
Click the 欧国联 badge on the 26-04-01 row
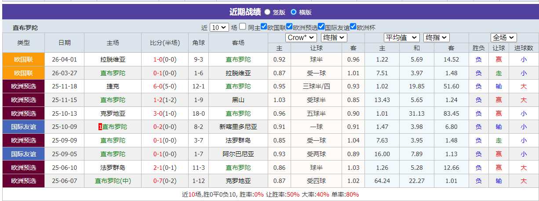click(23, 59)
